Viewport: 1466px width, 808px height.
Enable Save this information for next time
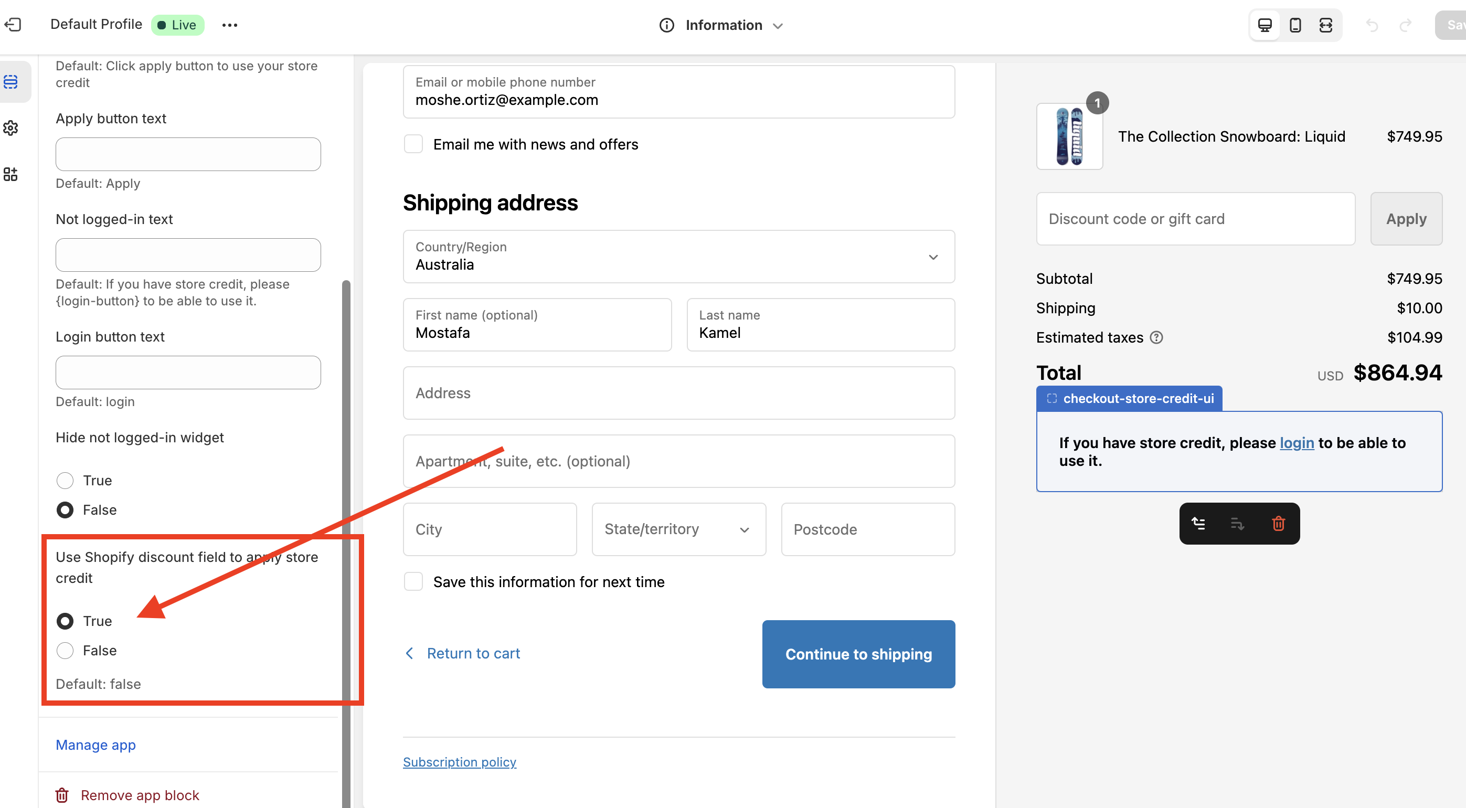413,581
